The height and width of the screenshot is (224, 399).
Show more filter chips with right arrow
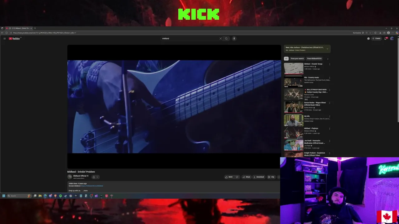pos(328,58)
